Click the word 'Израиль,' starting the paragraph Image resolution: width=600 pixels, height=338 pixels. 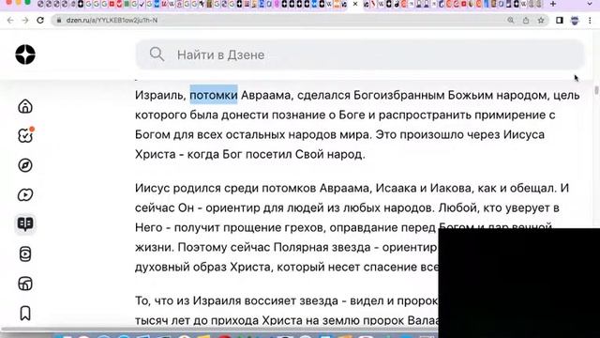pyautogui.click(x=160, y=95)
